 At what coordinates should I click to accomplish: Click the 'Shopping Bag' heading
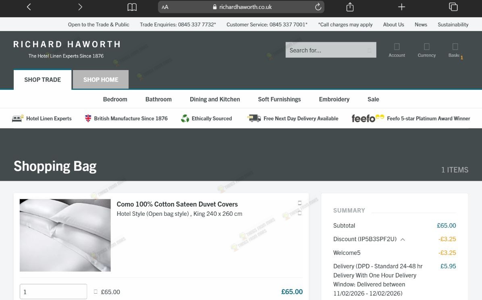tap(55, 166)
